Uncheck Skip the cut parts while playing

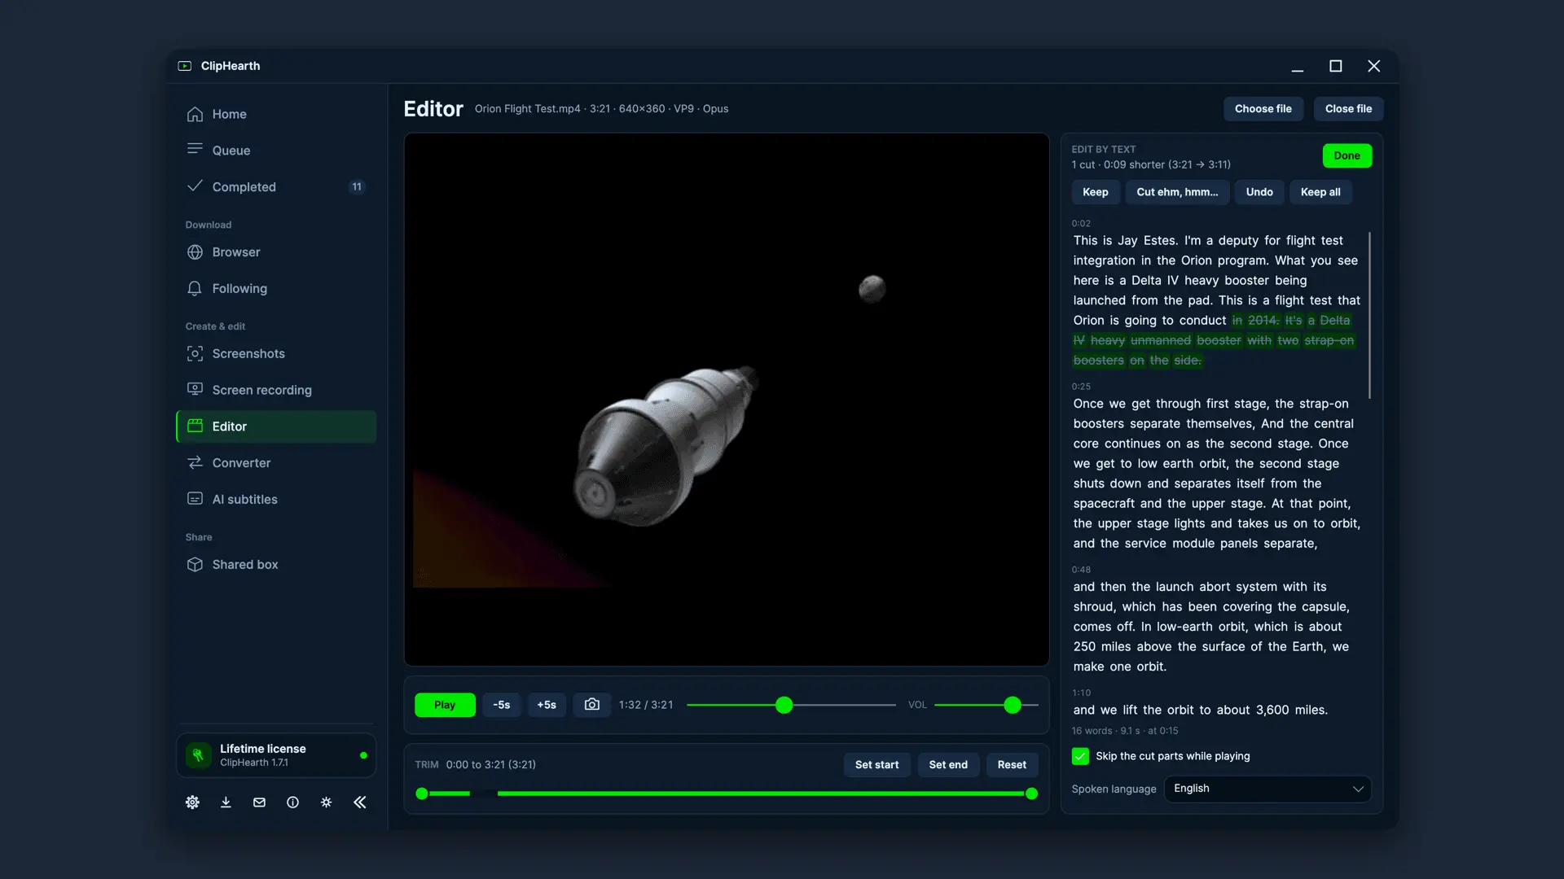tap(1080, 756)
